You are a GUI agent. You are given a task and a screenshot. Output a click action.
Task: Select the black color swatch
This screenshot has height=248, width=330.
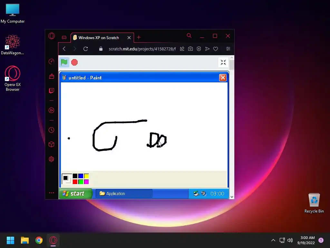tap(75, 176)
